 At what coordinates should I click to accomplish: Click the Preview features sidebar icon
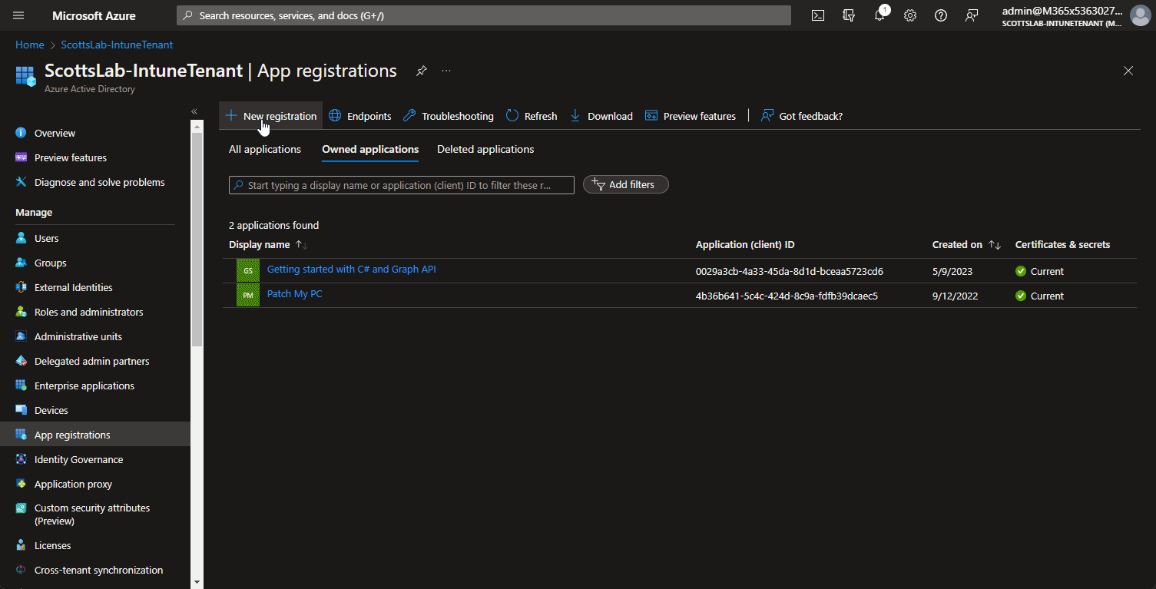(22, 157)
